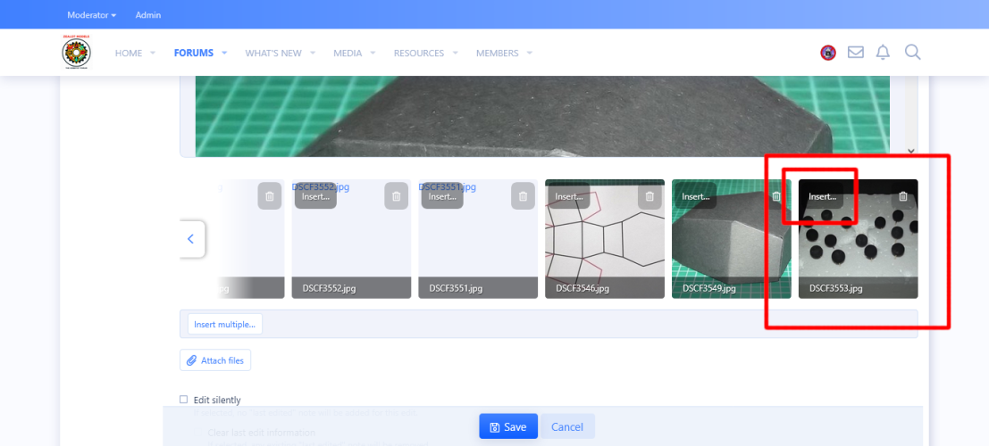The height and width of the screenshot is (446, 989).
Task: Delete attachment DSCF3553.jpg with trash icon
Action: (x=903, y=196)
